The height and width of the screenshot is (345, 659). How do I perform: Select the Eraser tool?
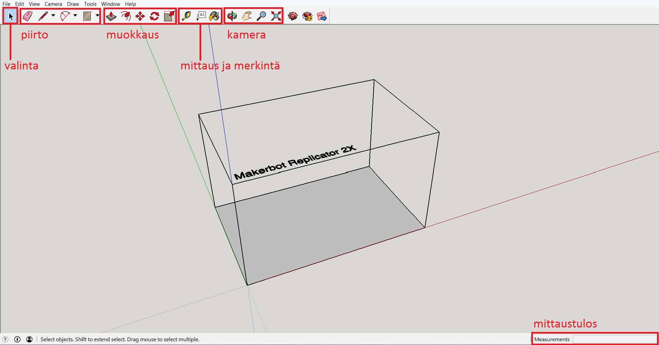click(x=27, y=16)
